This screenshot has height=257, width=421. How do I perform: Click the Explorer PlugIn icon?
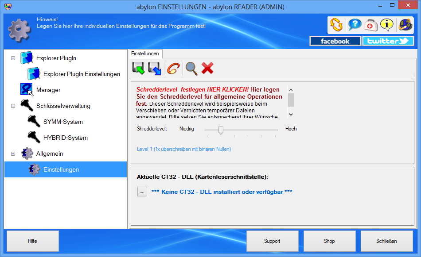tap(27, 58)
